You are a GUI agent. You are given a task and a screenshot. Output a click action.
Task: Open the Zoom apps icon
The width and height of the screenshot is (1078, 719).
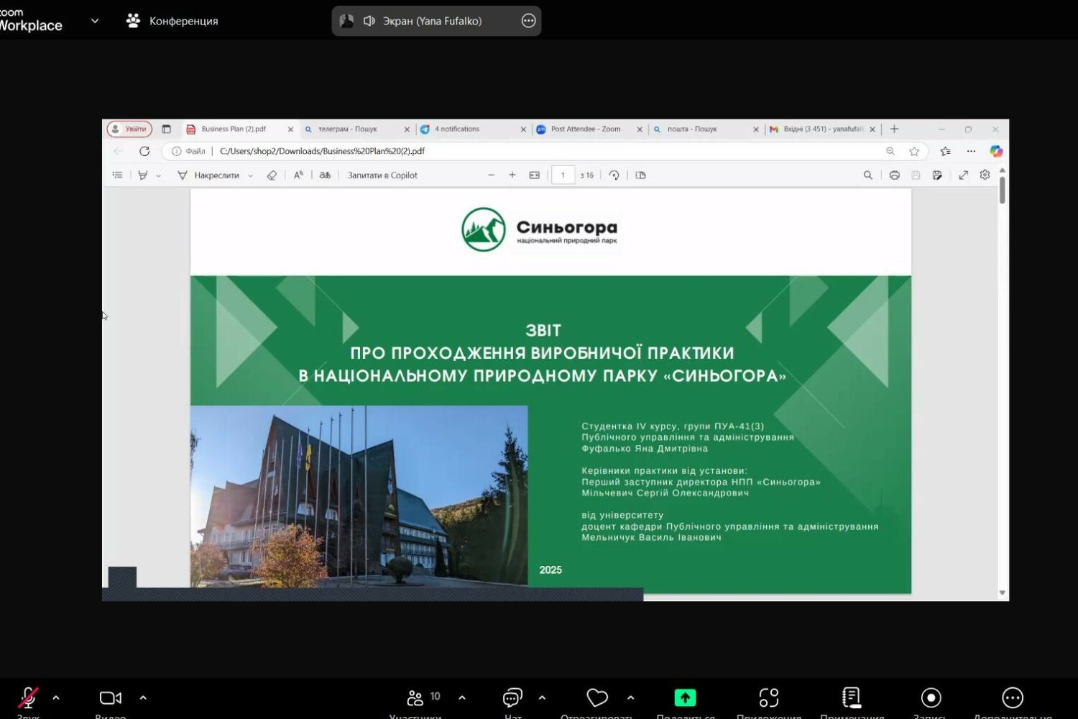[769, 698]
